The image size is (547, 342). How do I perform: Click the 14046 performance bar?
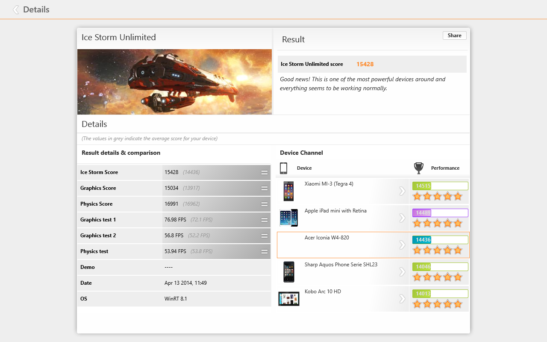(x=440, y=267)
